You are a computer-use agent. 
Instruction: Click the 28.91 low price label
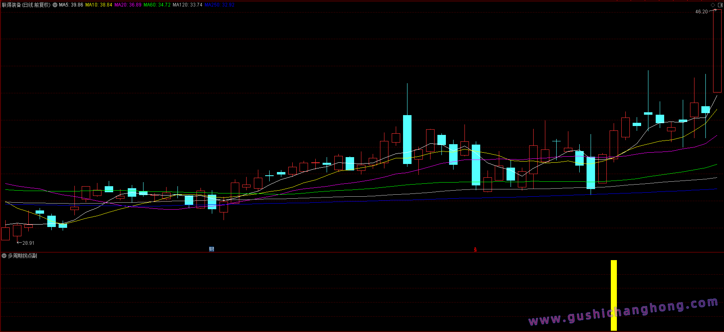pyautogui.click(x=28, y=243)
